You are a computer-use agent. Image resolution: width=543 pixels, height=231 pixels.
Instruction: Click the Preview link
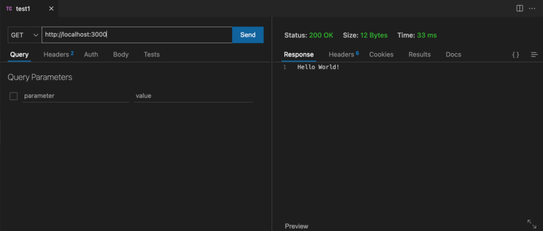click(x=296, y=226)
